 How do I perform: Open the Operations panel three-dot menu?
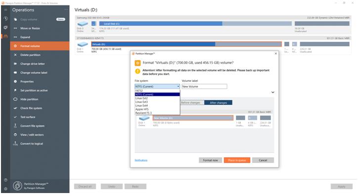pos(66,10)
